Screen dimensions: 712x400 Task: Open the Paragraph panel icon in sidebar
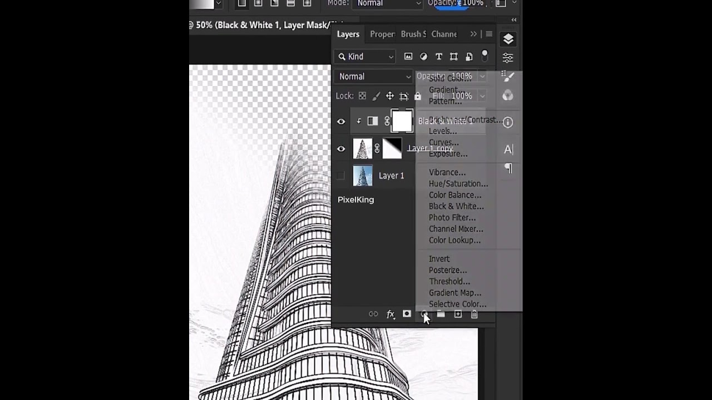508,168
